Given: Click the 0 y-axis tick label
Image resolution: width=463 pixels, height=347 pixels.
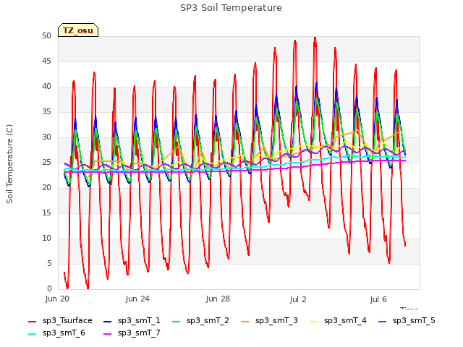Looking at the screenshot, I should (49, 289).
